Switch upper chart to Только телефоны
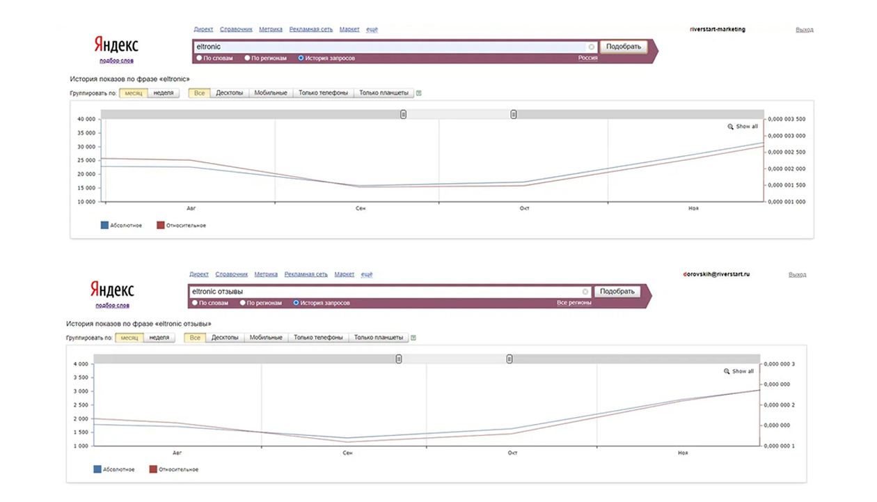877x502 pixels. tap(323, 93)
